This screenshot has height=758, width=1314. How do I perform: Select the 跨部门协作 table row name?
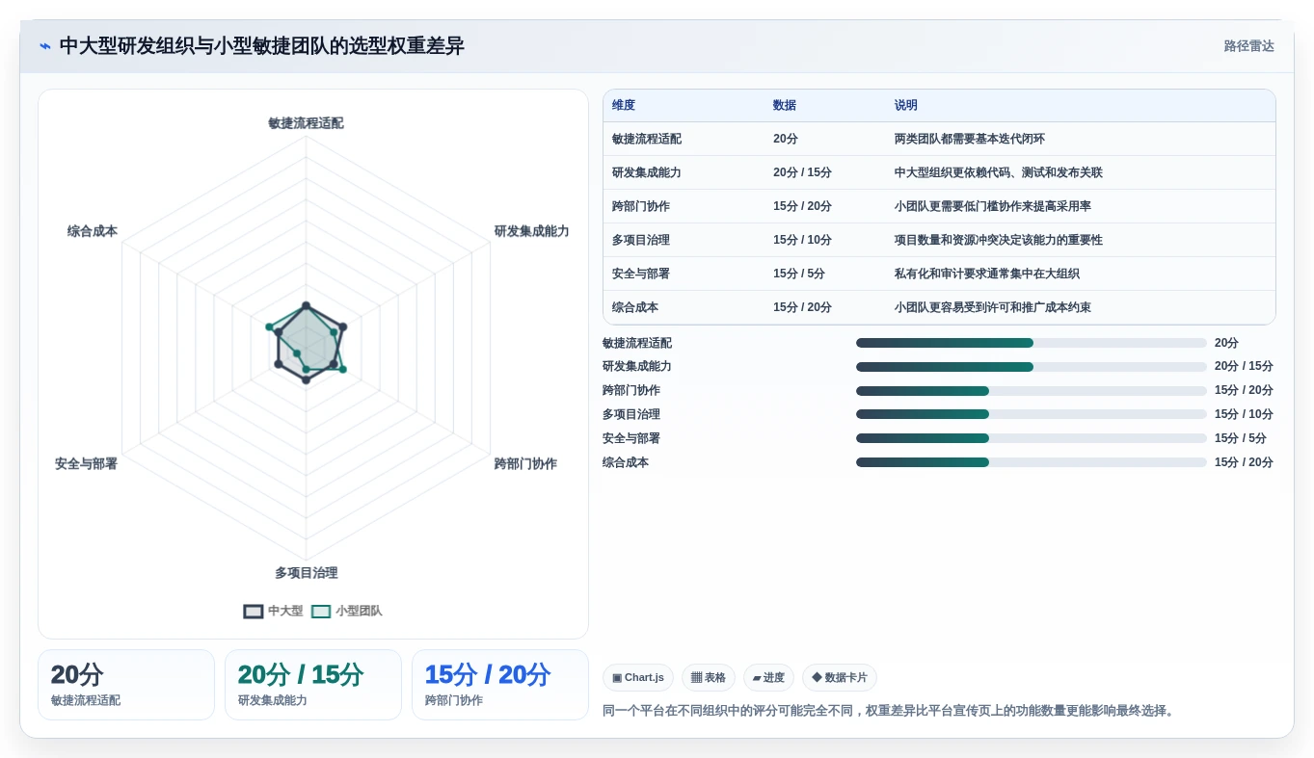tap(641, 206)
